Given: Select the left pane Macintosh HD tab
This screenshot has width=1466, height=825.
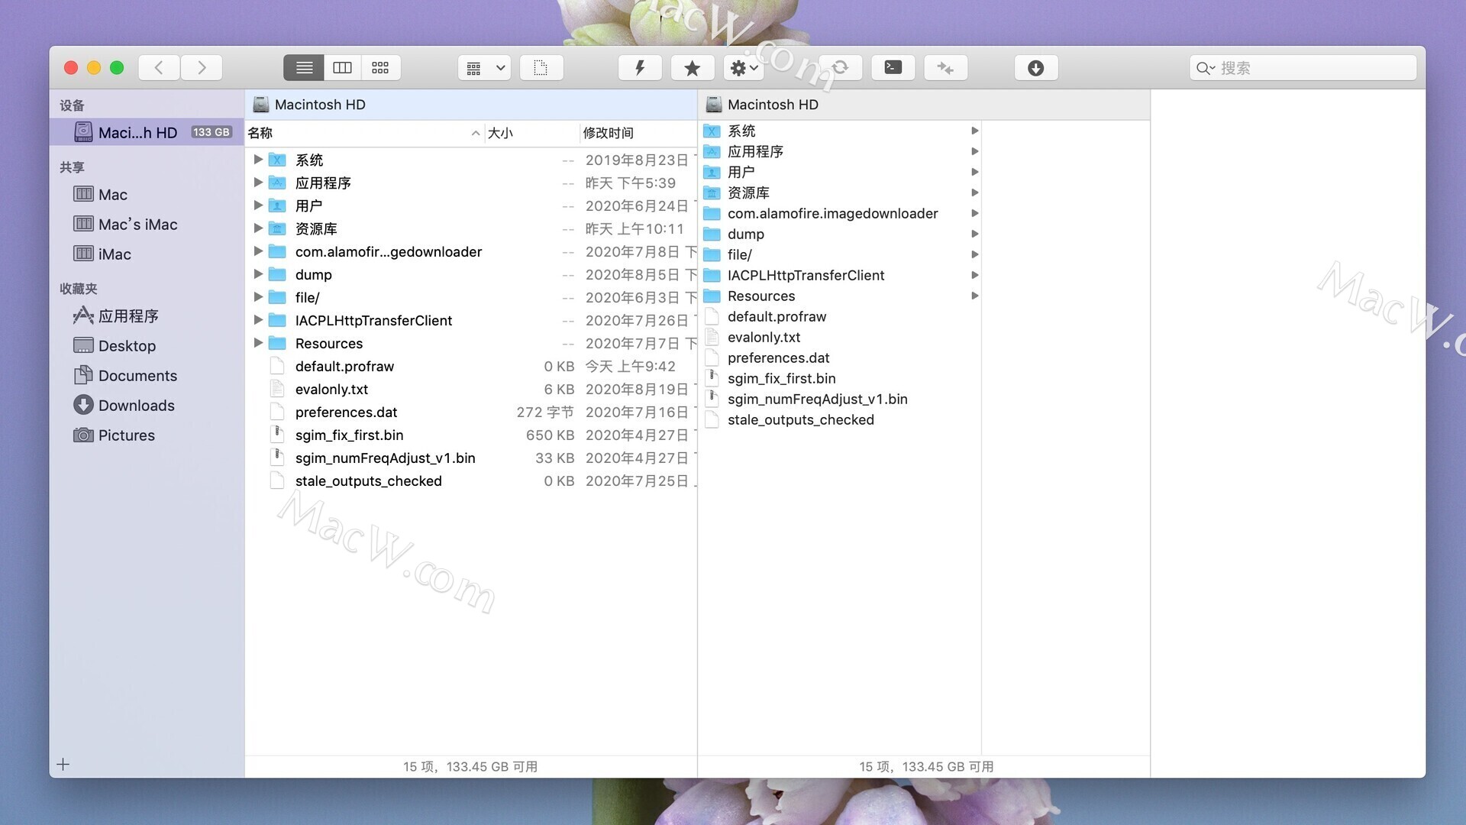Looking at the screenshot, I should coord(470,105).
